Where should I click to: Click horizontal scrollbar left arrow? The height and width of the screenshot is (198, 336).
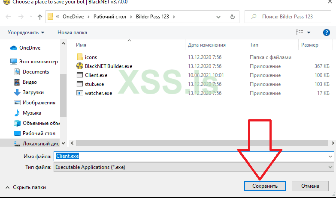[72, 143]
